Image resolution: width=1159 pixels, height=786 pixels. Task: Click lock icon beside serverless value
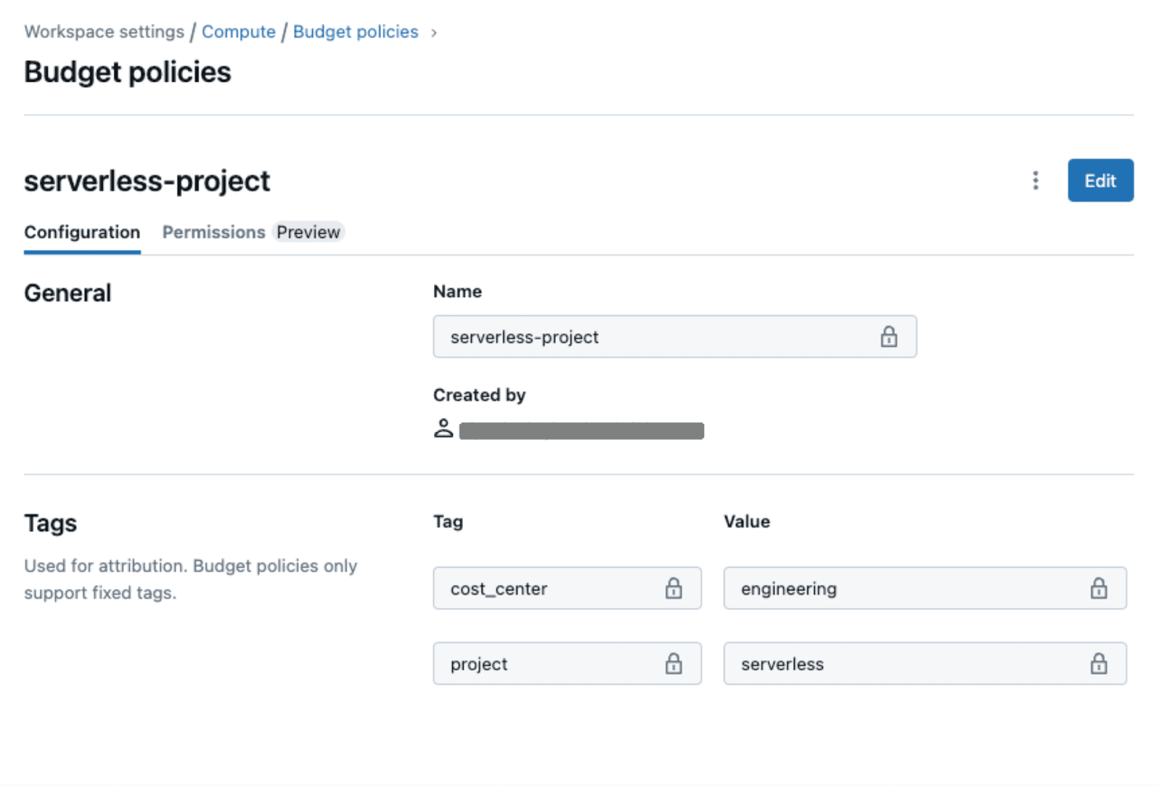coord(1098,664)
